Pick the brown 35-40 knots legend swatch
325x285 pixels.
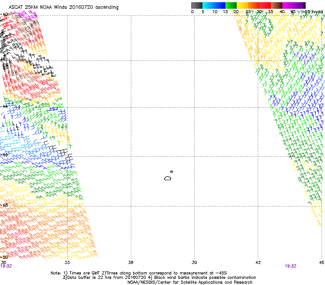277,5
